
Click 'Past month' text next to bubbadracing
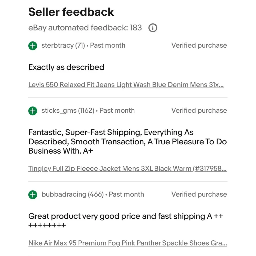click(126, 194)
